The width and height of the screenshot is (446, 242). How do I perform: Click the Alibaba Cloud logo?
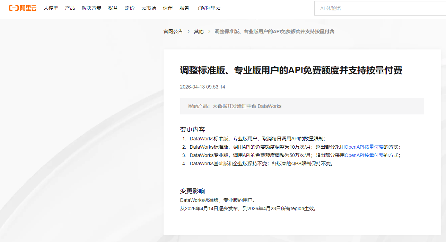(23, 8)
